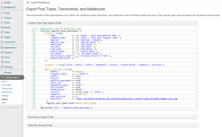222x137 pixels.
Task: Click the 'capability_type' code line
Action: tap(67, 85)
